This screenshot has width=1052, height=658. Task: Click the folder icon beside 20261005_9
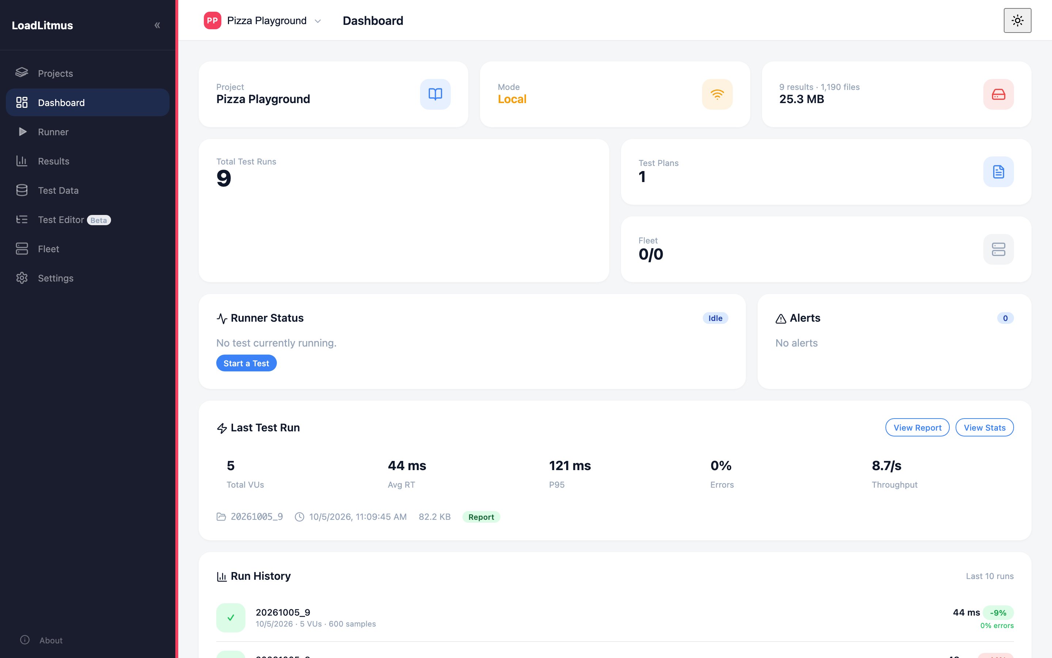221,517
